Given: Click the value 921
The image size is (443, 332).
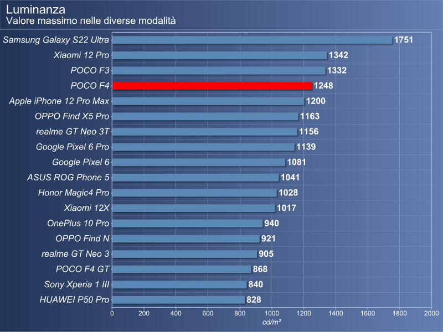Looking at the screenshot, I should click(268, 238).
